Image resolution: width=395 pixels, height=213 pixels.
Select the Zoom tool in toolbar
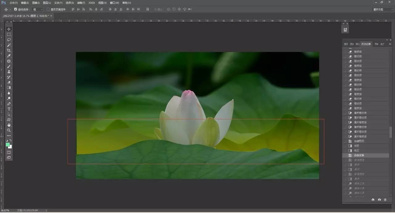click(9, 130)
